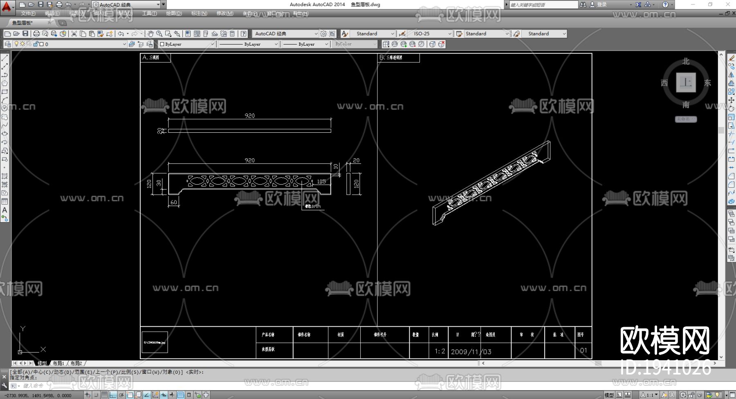This screenshot has width=736, height=399.
Task: Open the Layer Properties Manager icon
Action: click(x=8, y=44)
